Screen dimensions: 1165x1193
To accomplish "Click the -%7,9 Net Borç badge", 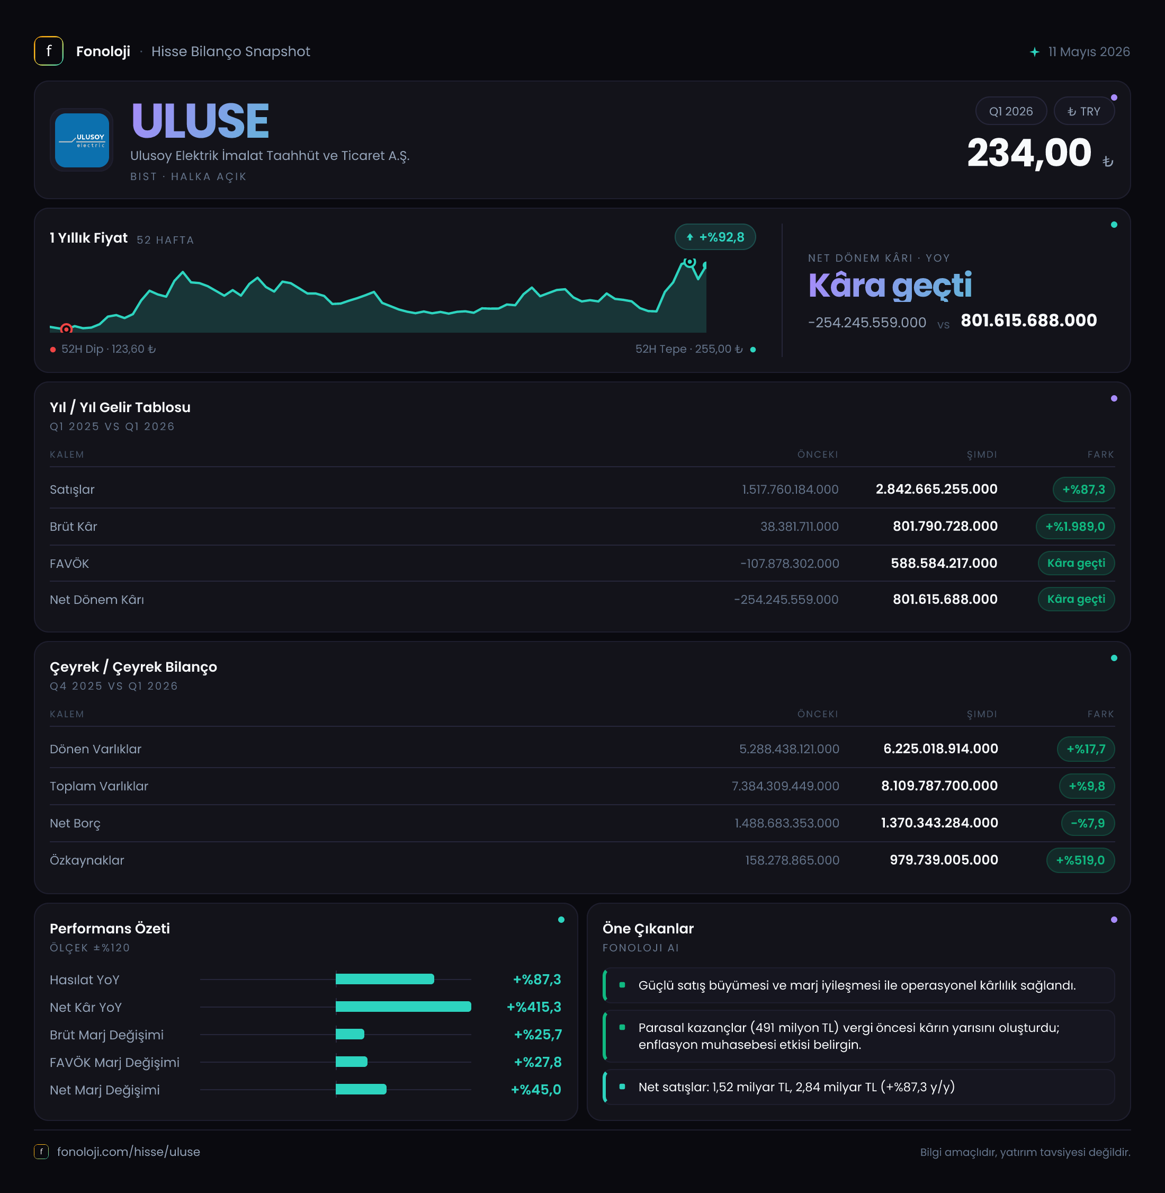I will point(1087,823).
